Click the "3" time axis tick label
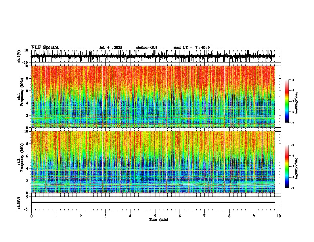This screenshot has width=314, height=242. 105,216
